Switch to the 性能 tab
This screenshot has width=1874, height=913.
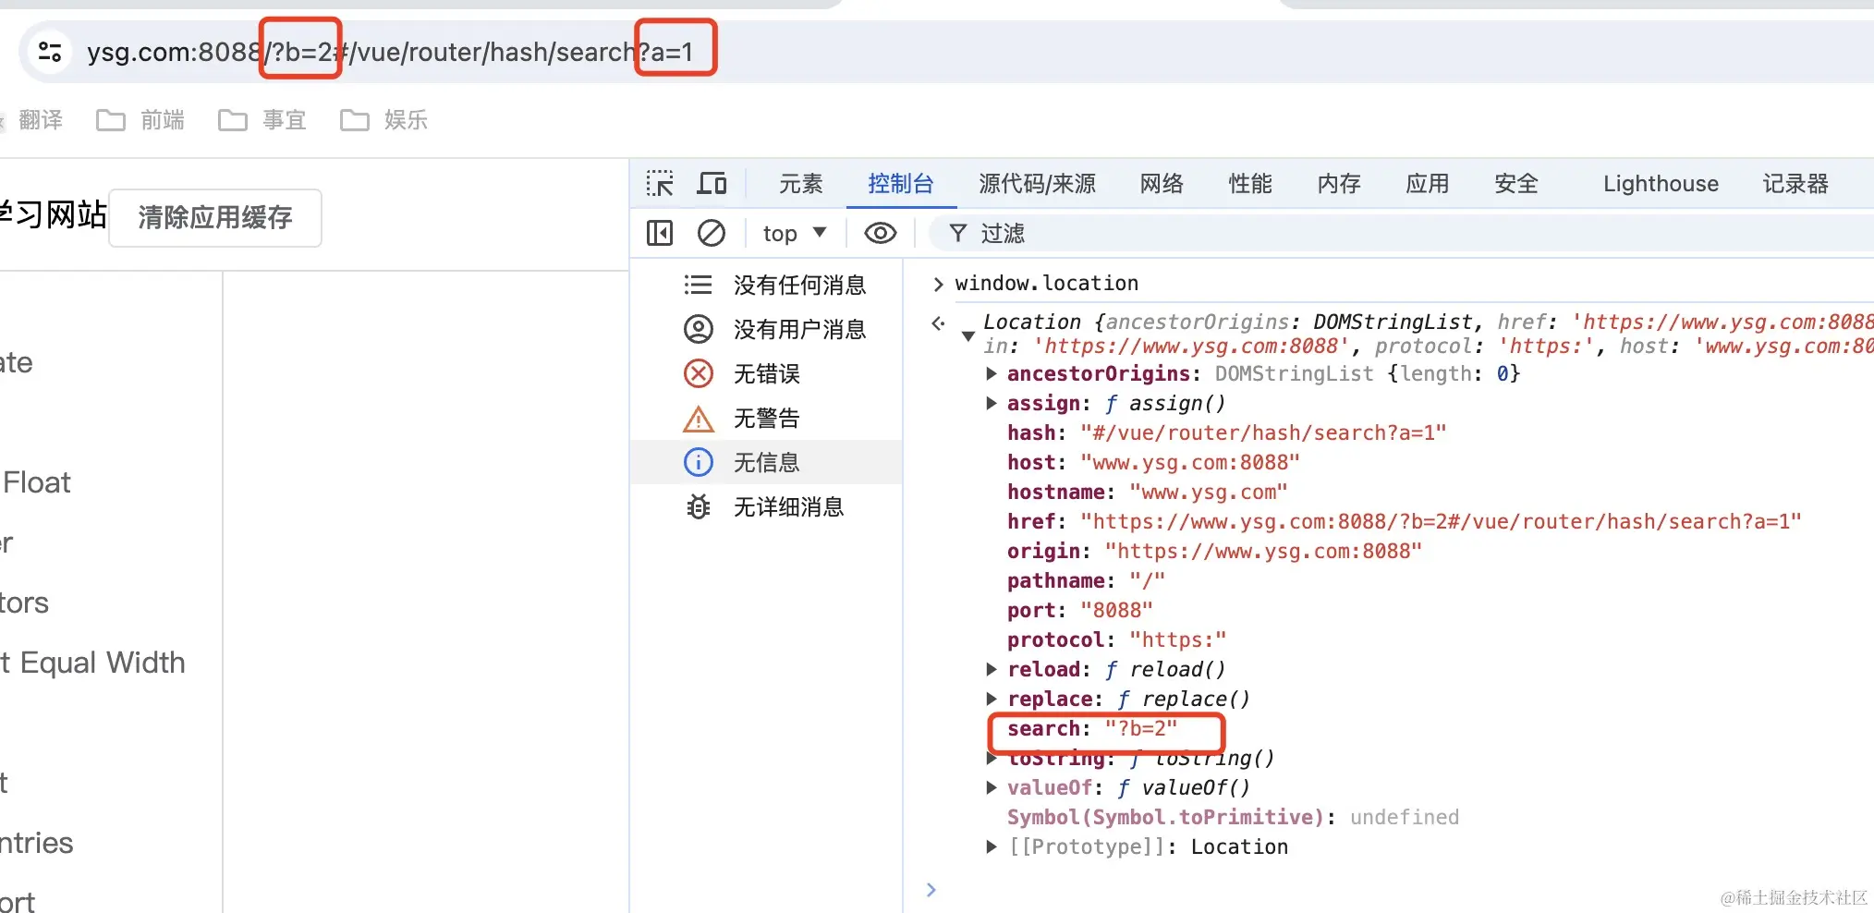1250,184
